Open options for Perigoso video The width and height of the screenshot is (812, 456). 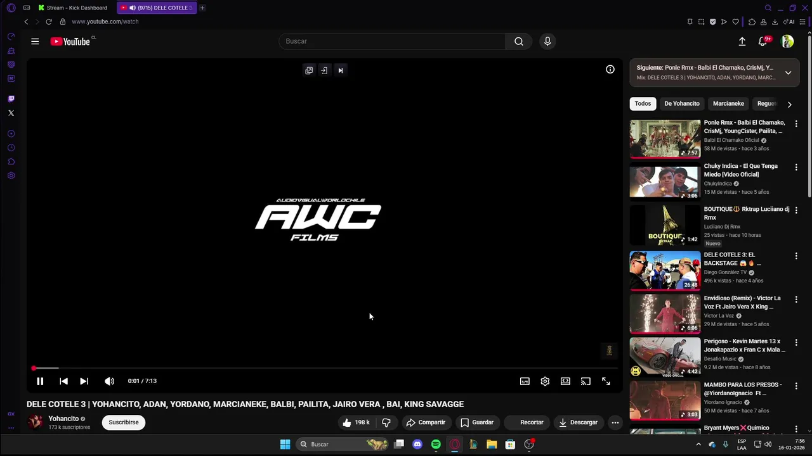[x=796, y=342]
